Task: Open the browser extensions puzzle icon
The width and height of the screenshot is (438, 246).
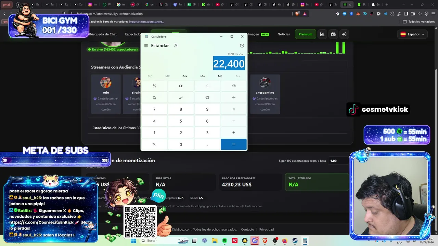Action: pos(392,14)
